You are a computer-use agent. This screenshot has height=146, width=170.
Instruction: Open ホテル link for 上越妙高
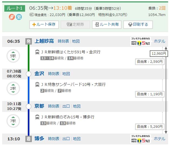coord(159,41)
